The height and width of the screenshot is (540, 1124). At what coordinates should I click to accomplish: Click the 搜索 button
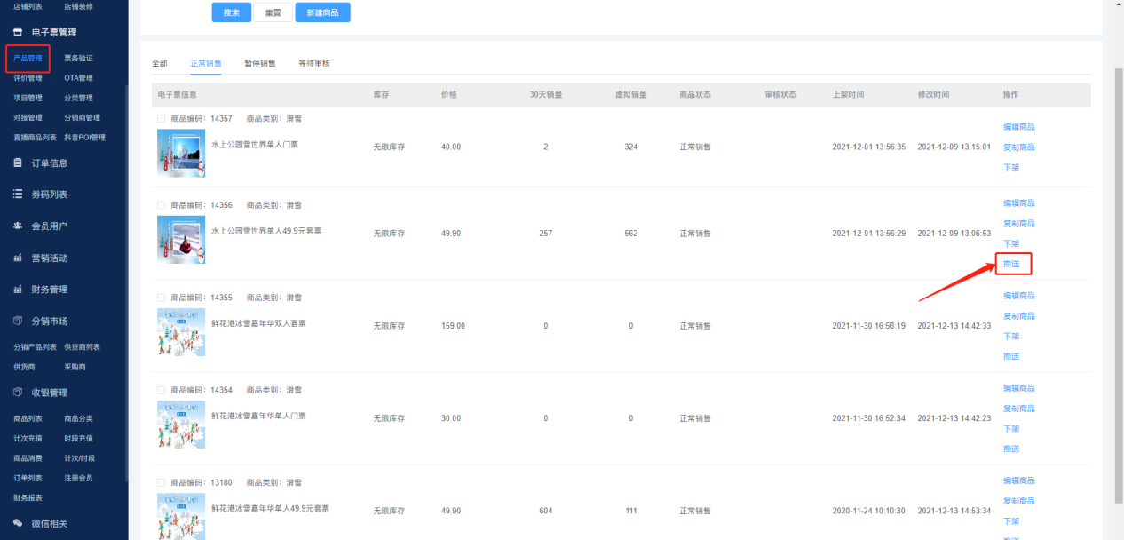point(231,12)
